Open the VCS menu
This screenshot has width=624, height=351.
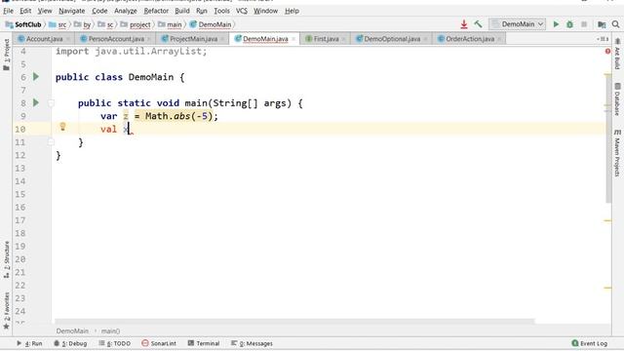click(x=242, y=11)
